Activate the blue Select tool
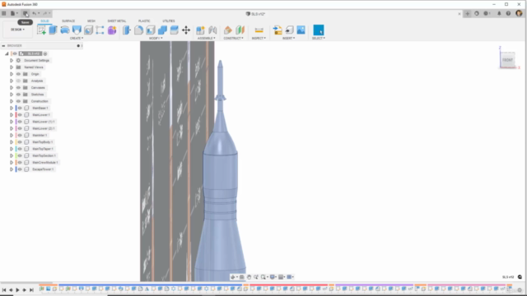Image resolution: width=527 pixels, height=296 pixels. tap(319, 30)
